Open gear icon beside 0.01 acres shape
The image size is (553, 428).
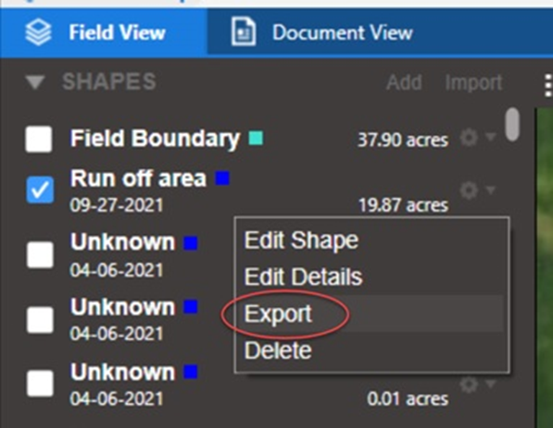click(x=469, y=385)
